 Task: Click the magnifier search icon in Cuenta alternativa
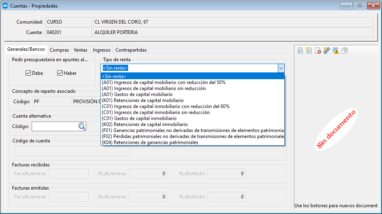pyautogui.click(x=82, y=126)
